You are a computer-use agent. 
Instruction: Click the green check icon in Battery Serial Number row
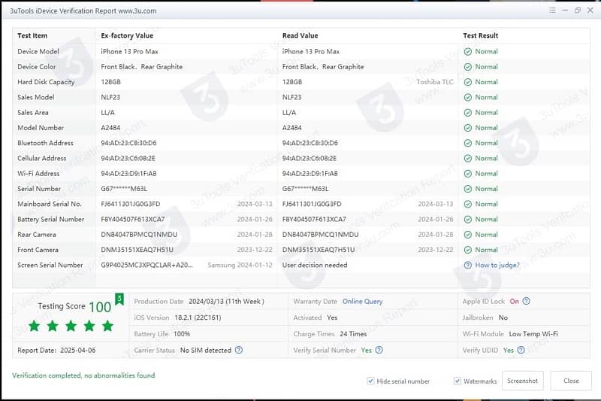(468, 220)
